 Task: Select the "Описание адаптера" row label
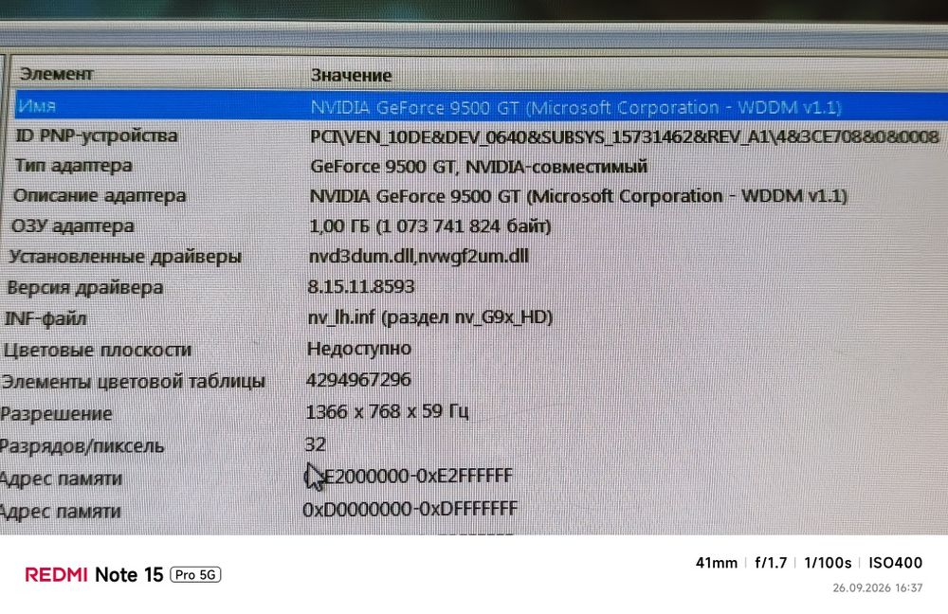coord(100,196)
